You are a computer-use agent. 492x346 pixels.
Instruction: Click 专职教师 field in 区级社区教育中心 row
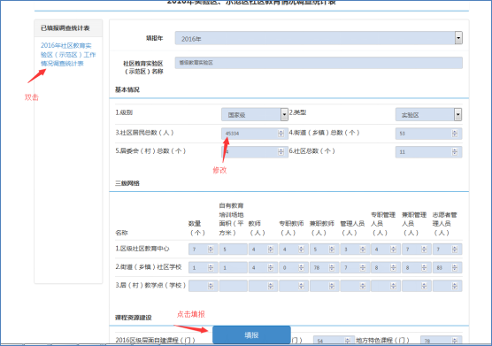(294, 249)
